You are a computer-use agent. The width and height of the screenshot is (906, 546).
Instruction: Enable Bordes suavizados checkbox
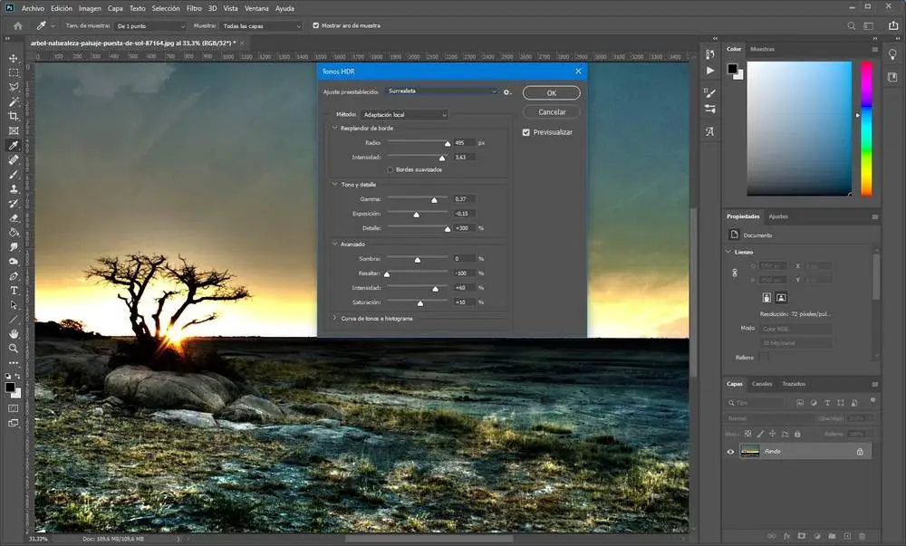click(x=390, y=169)
